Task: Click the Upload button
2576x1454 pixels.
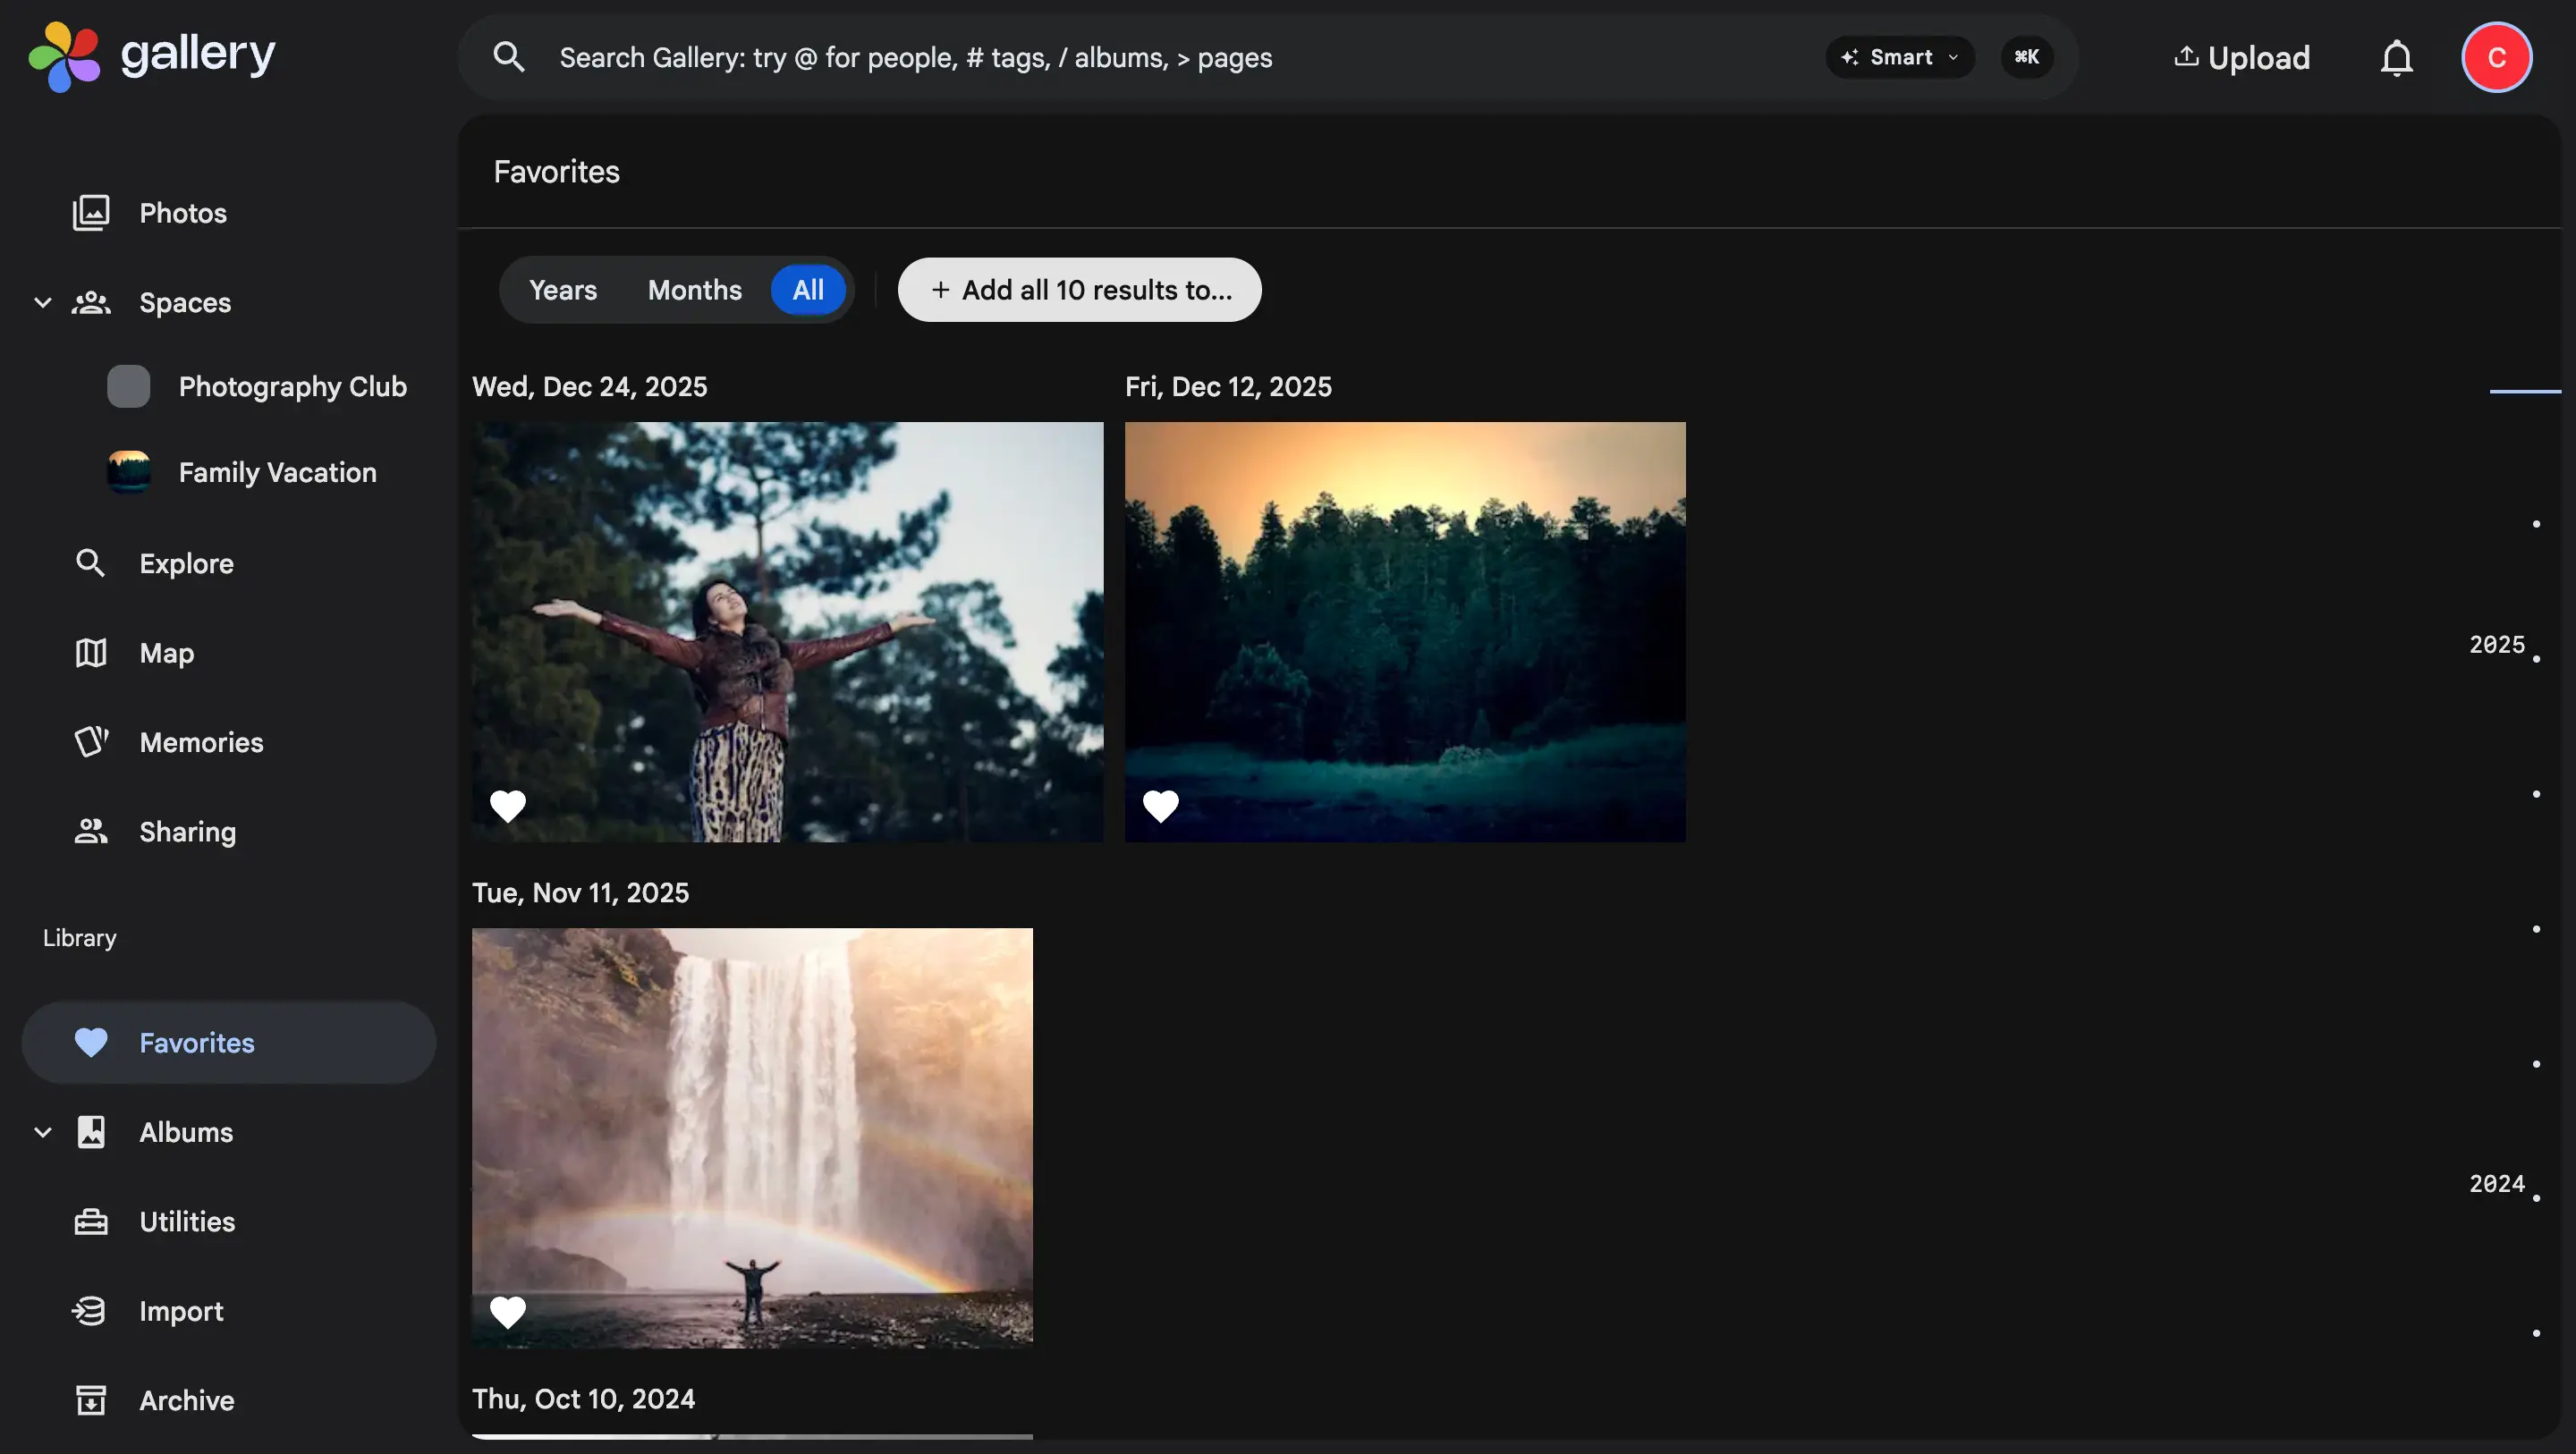Action: 2241,58
